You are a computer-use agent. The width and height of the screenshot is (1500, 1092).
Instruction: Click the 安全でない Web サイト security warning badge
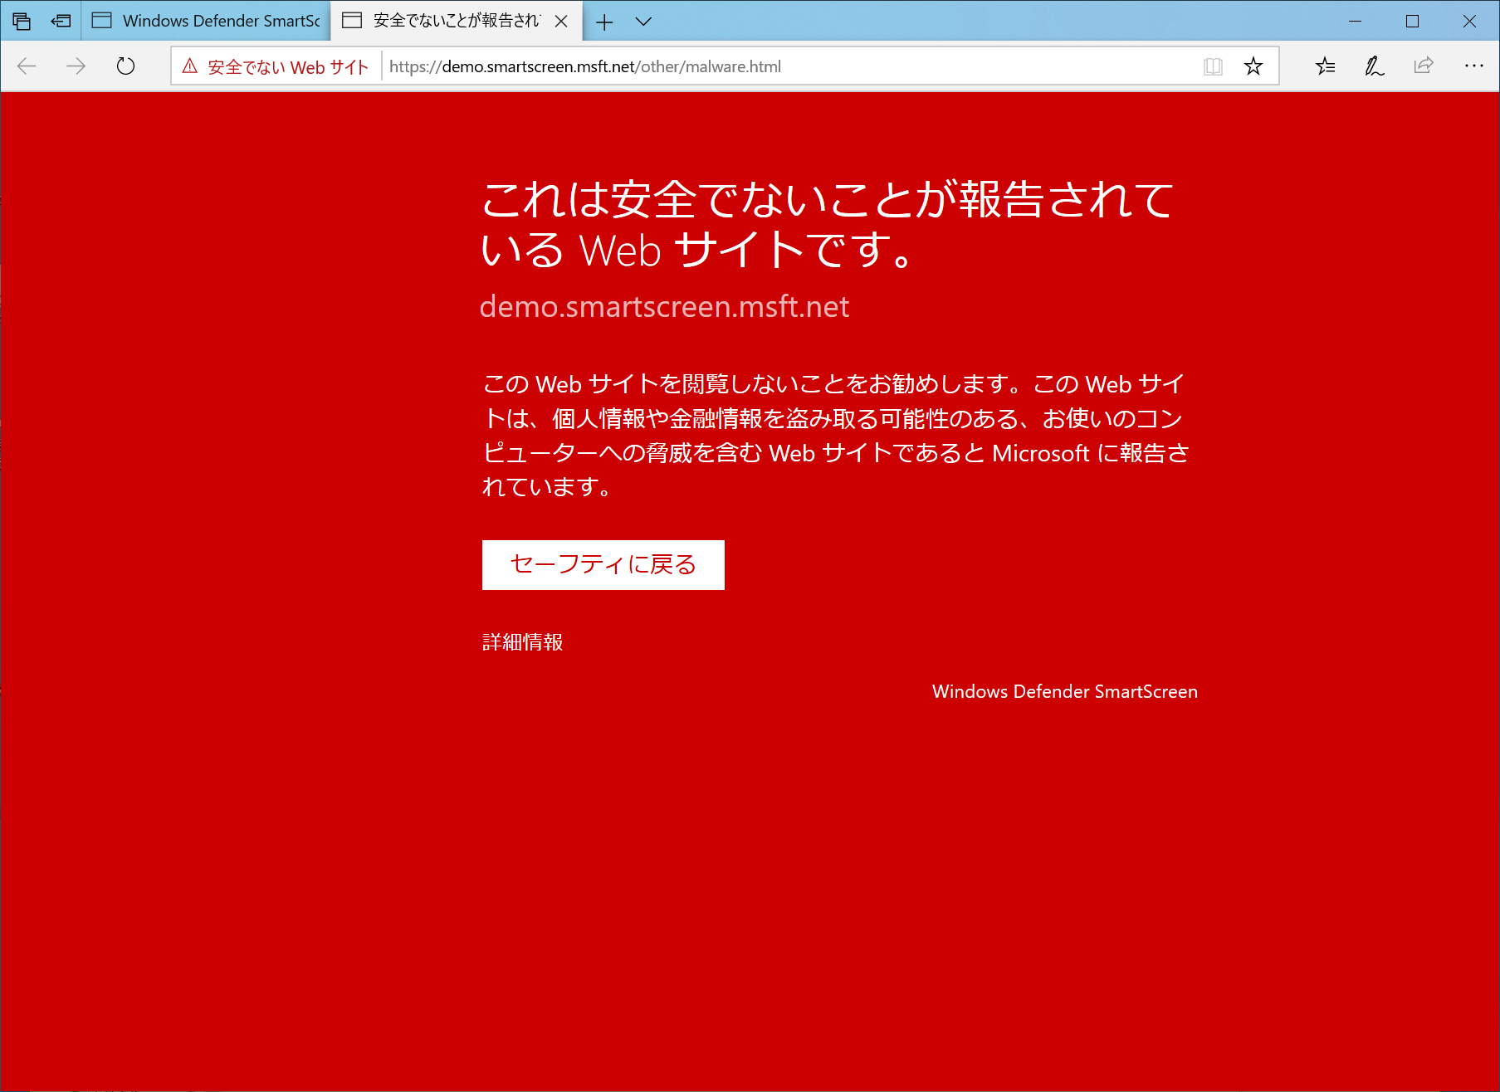(x=275, y=67)
